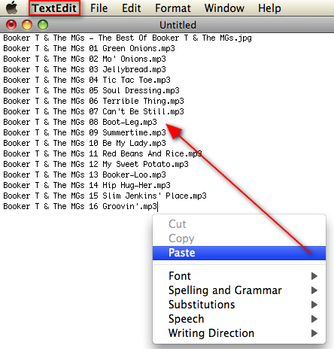This screenshot has height=349, width=334.
Task: Click the line "07 Can't Be Still.mp3"
Action: (93, 112)
